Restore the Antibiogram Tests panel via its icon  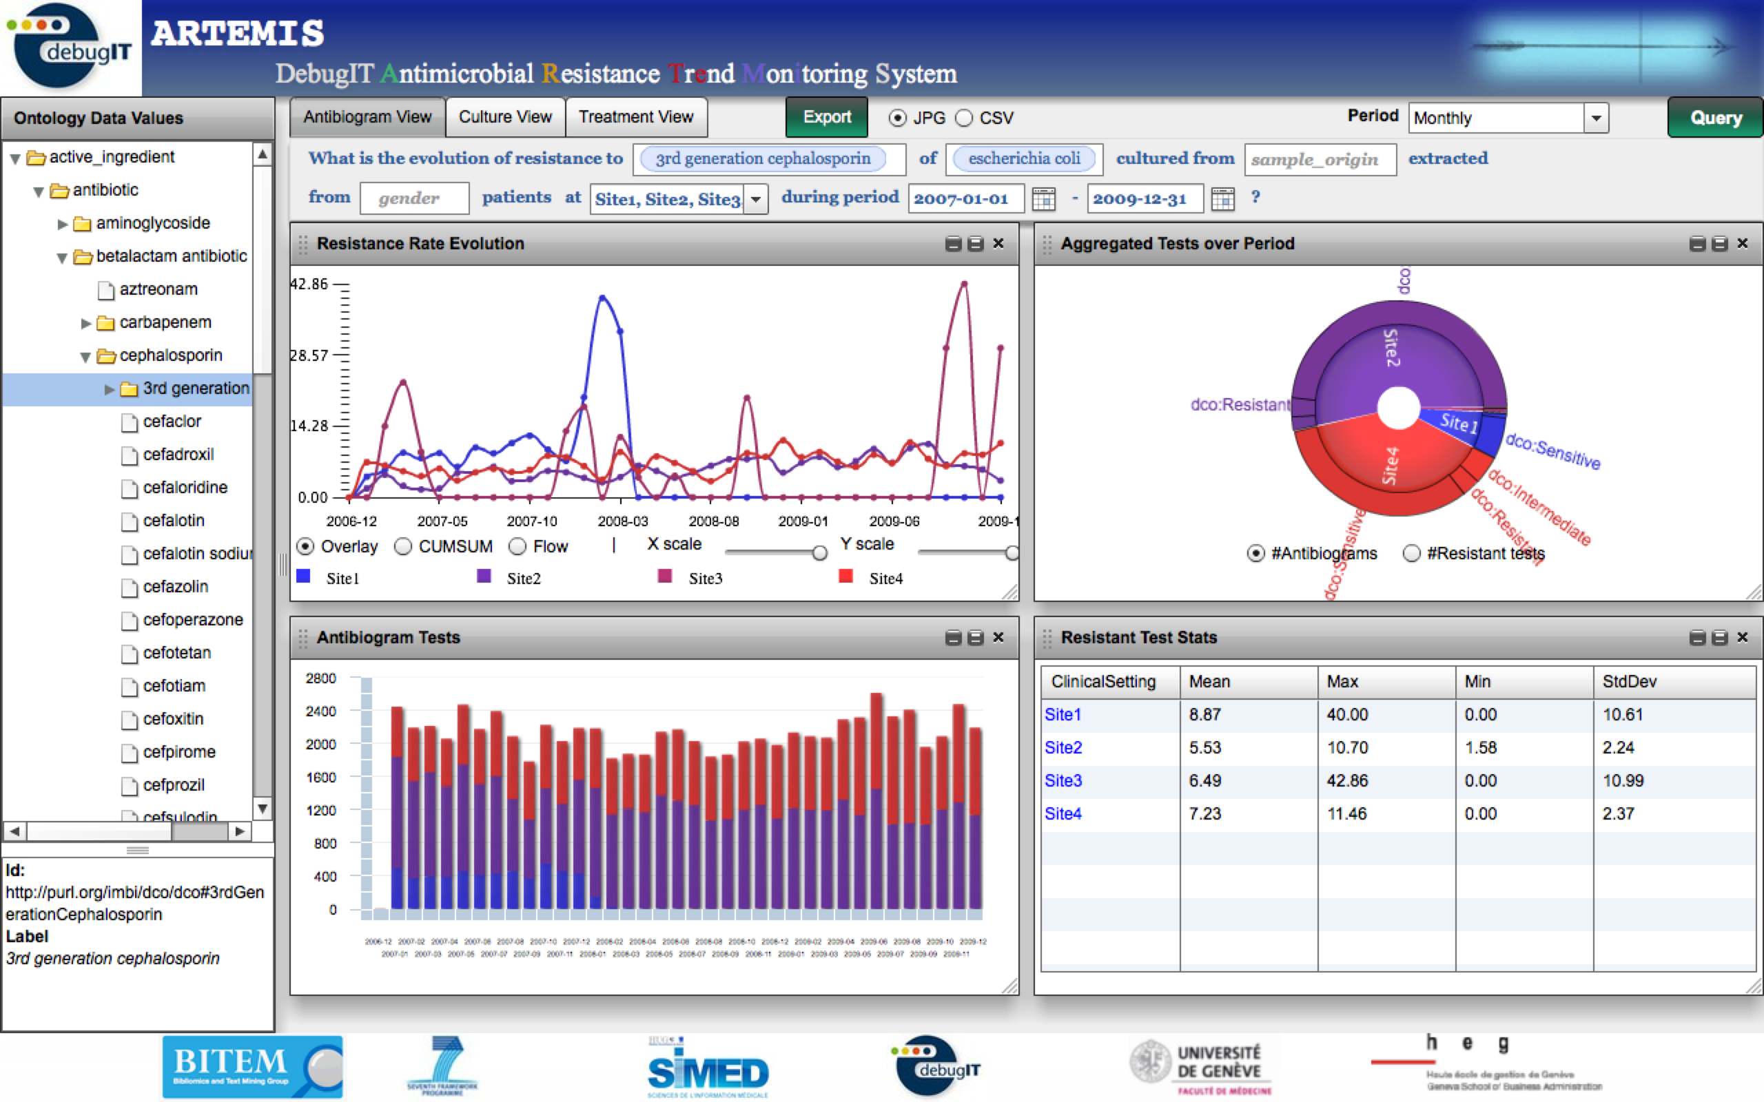[975, 638]
